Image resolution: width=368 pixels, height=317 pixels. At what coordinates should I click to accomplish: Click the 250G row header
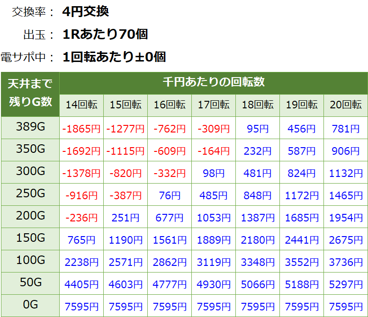coord(30,194)
